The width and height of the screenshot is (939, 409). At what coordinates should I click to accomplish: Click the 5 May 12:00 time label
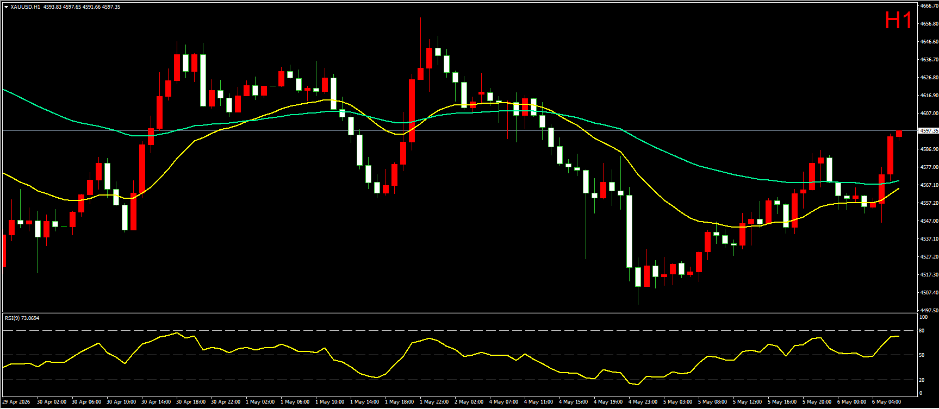[747, 402]
